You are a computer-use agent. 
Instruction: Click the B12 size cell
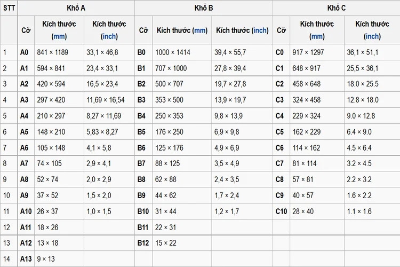tap(143, 243)
